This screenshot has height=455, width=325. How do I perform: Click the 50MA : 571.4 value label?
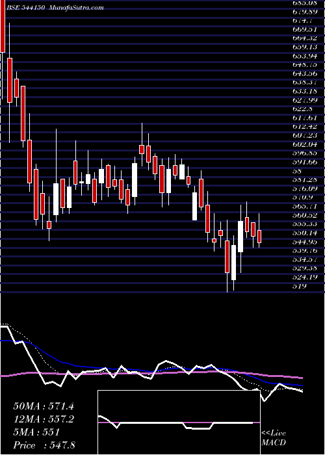coord(44,406)
